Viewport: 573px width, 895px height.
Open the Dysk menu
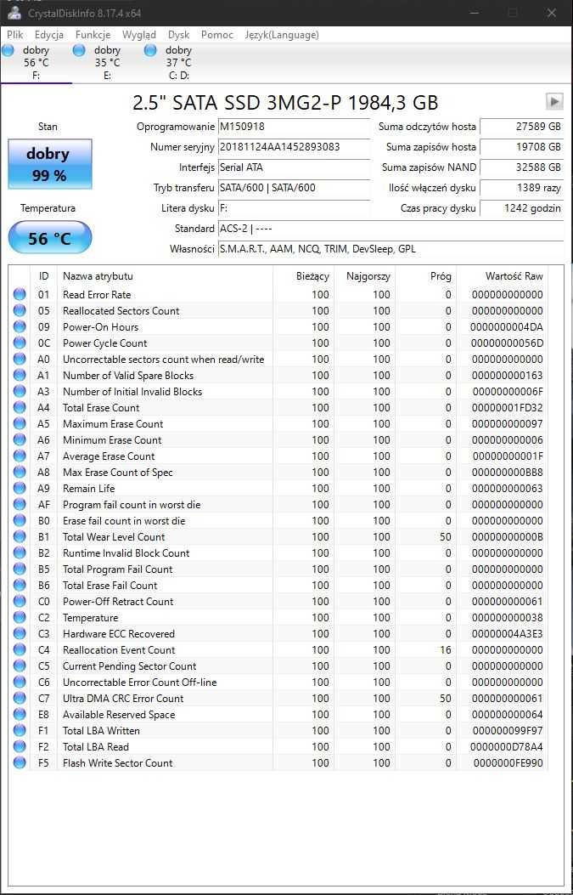pos(178,35)
